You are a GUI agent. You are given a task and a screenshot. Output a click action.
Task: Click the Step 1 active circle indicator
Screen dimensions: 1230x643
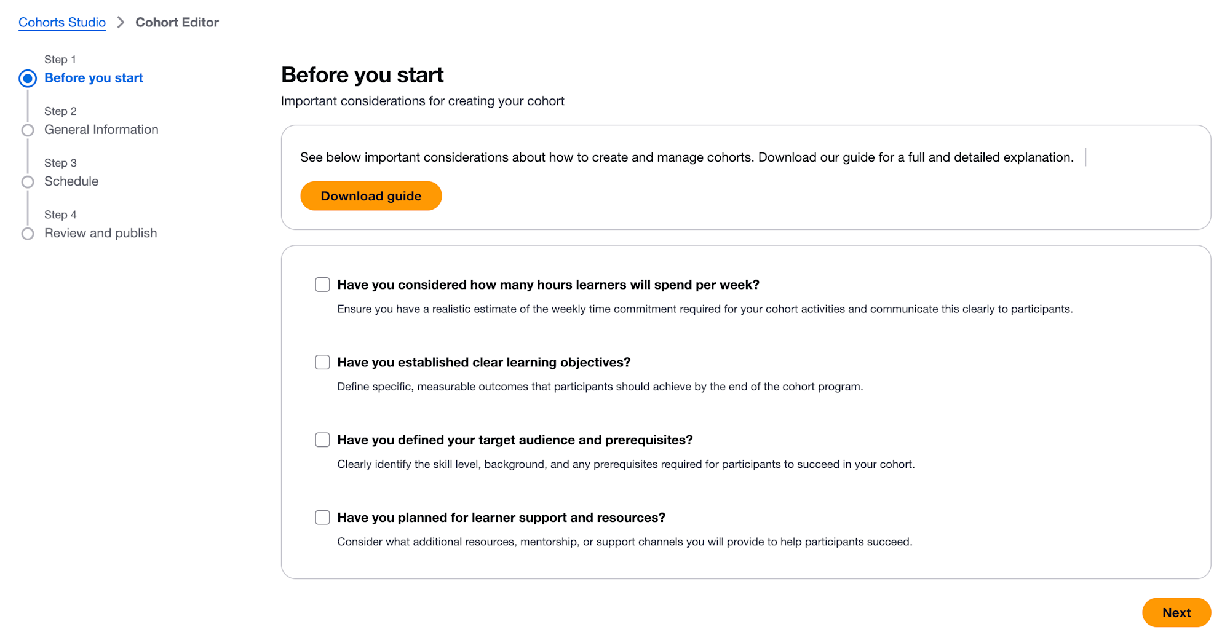[28, 79]
